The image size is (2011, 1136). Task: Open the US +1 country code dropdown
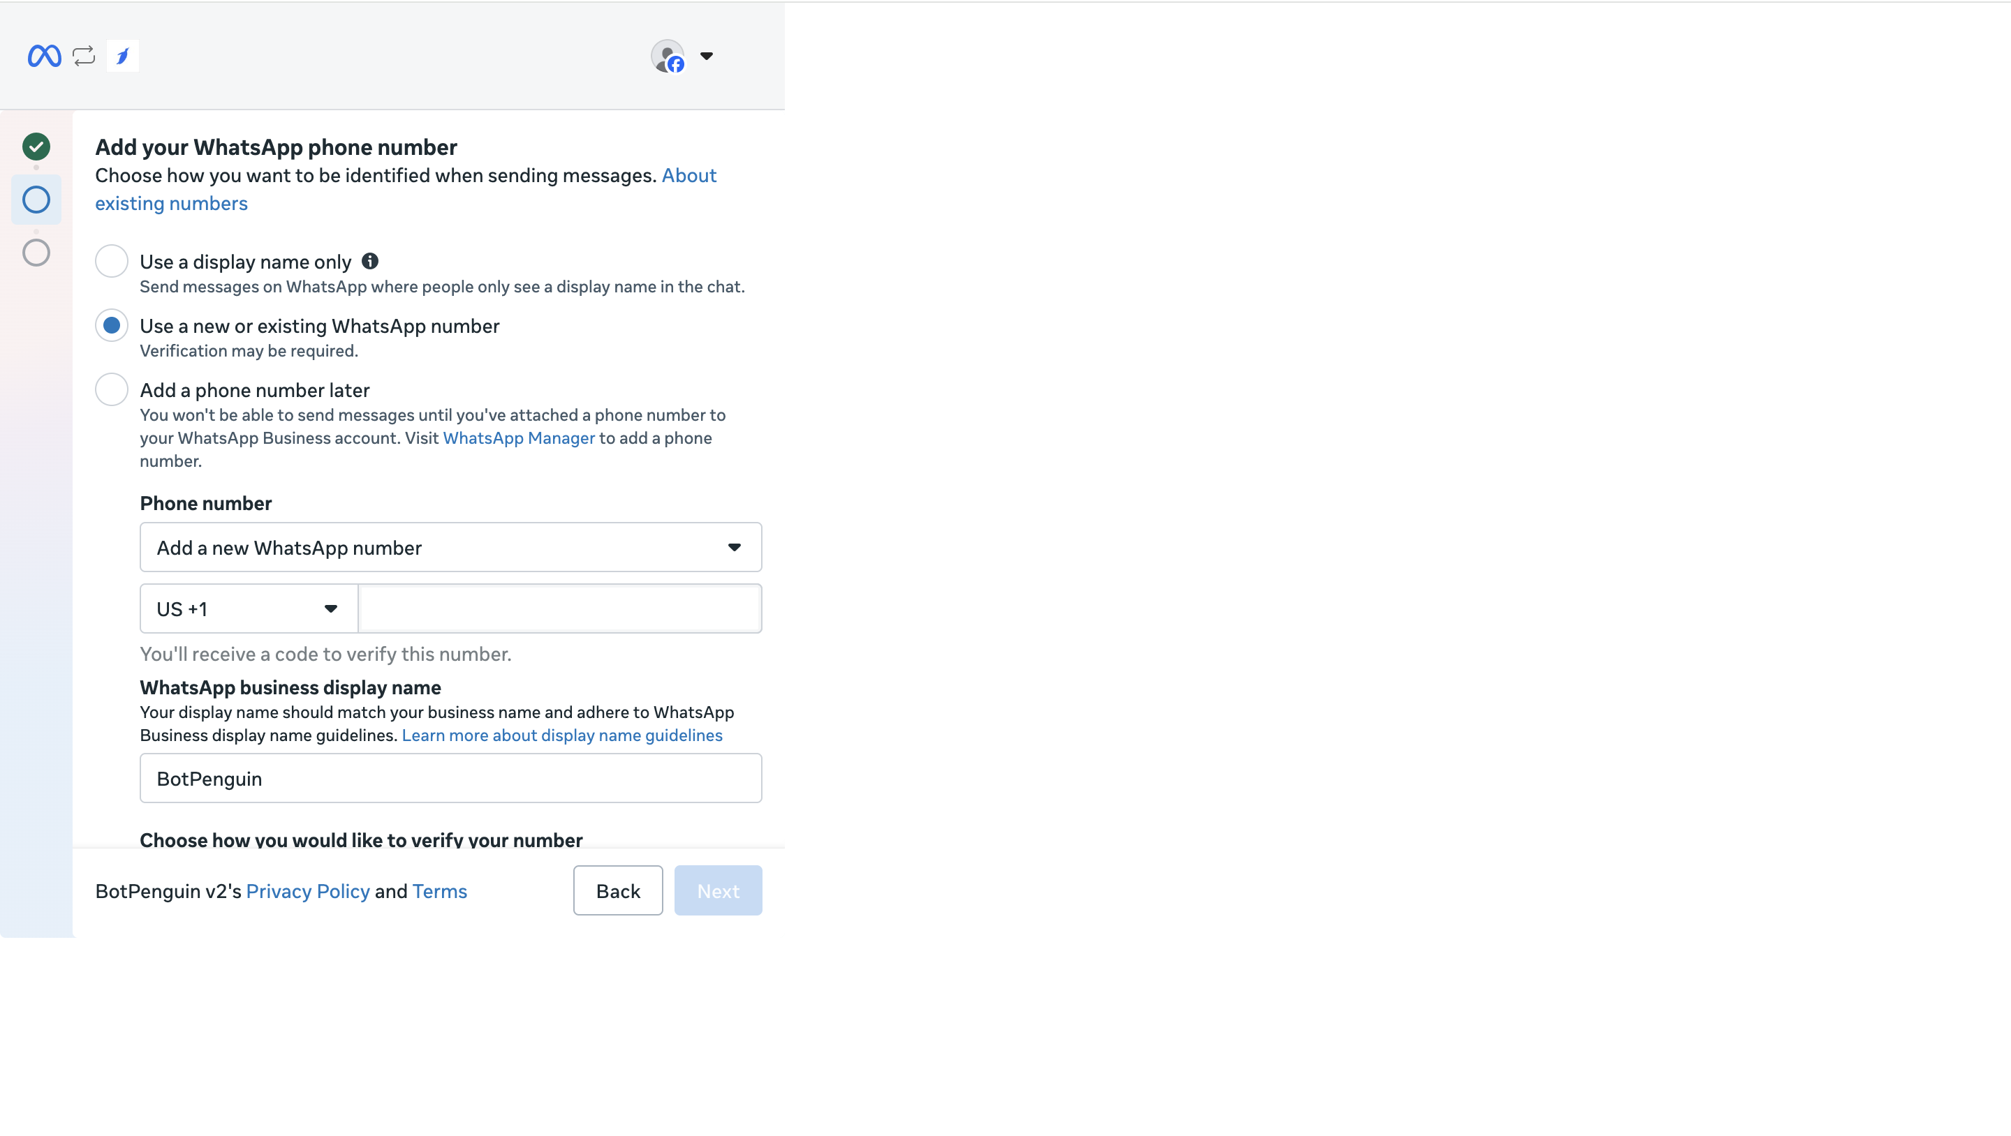click(x=249, y=608)
